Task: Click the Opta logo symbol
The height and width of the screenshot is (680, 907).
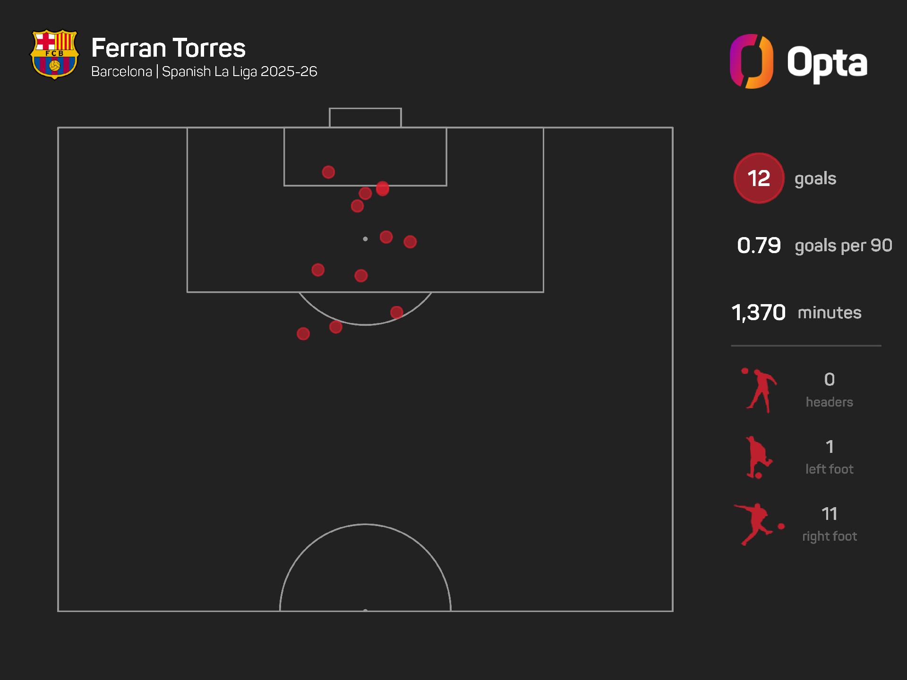Action: click(x=751, y=61)
